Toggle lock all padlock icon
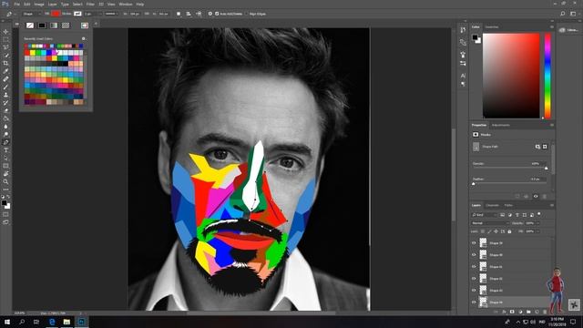 coord(509,231)
